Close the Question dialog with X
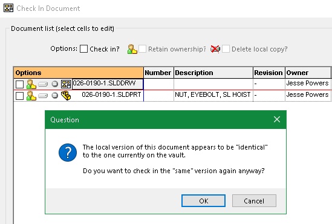Viewport: 332px width, 224px height. (277, 119)
